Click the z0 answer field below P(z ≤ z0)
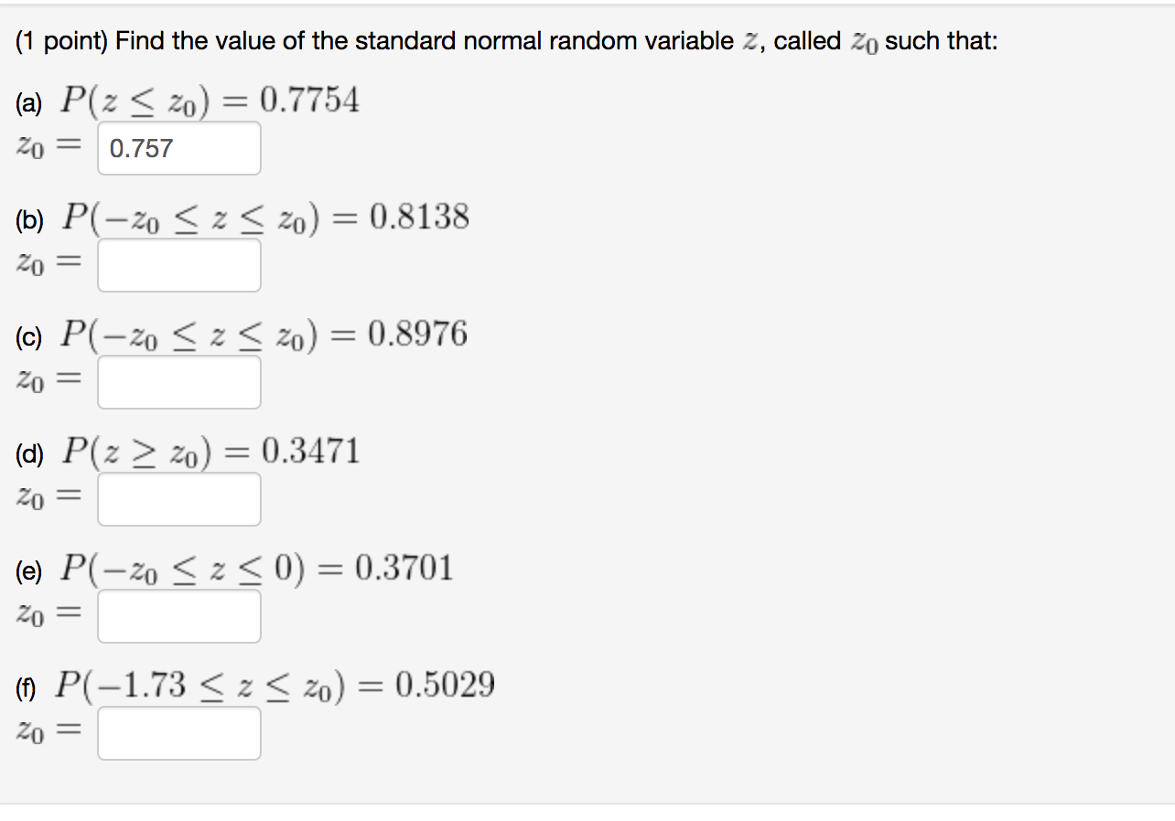Viewport: 1175px width, 821px height. [x=178, y=148]
